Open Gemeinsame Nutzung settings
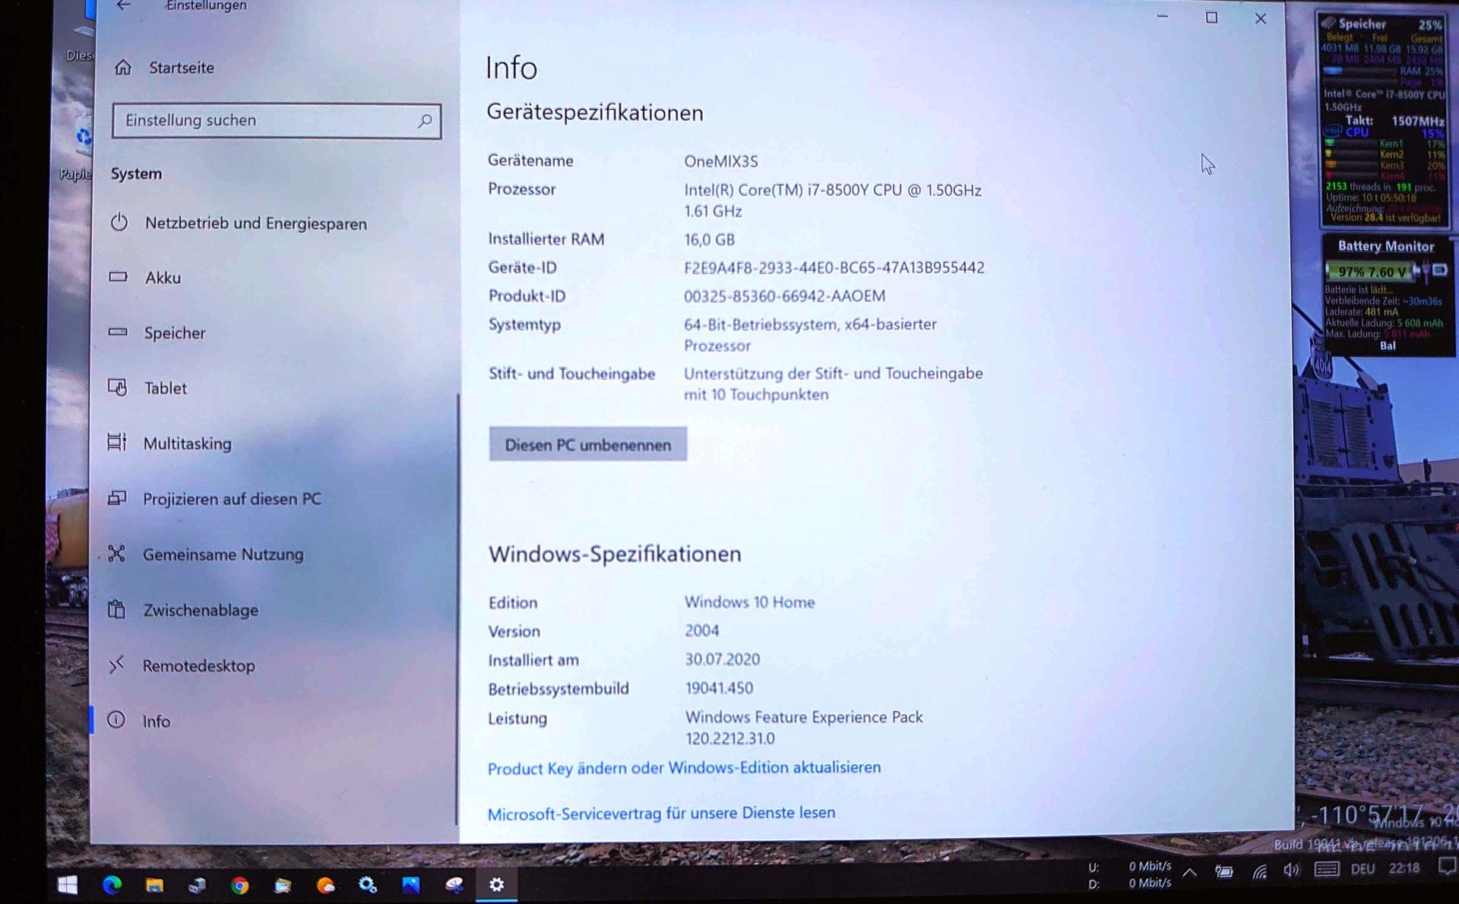The height and width of the screenshot is (904, 1459). click(x=223, y=555)
